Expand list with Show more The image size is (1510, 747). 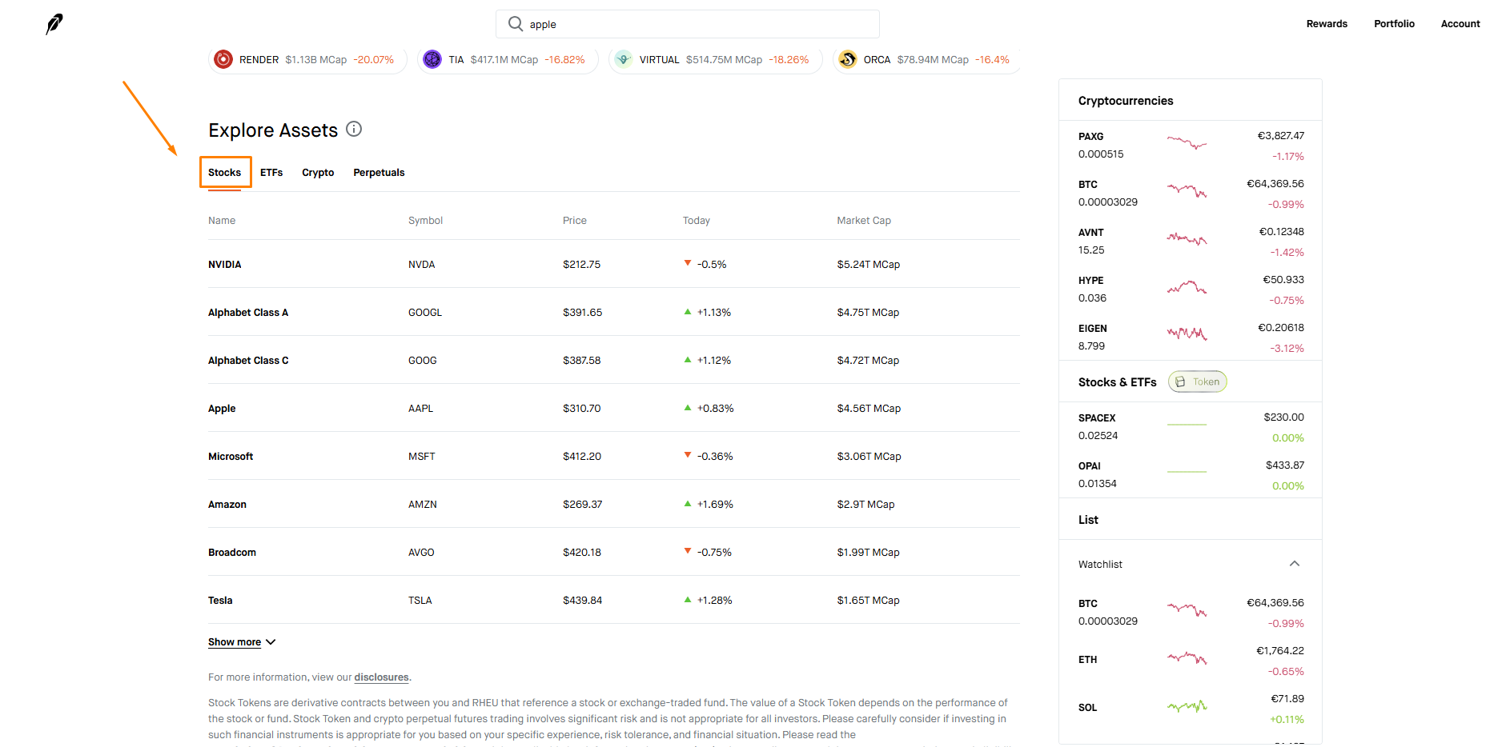pos(242,642)
